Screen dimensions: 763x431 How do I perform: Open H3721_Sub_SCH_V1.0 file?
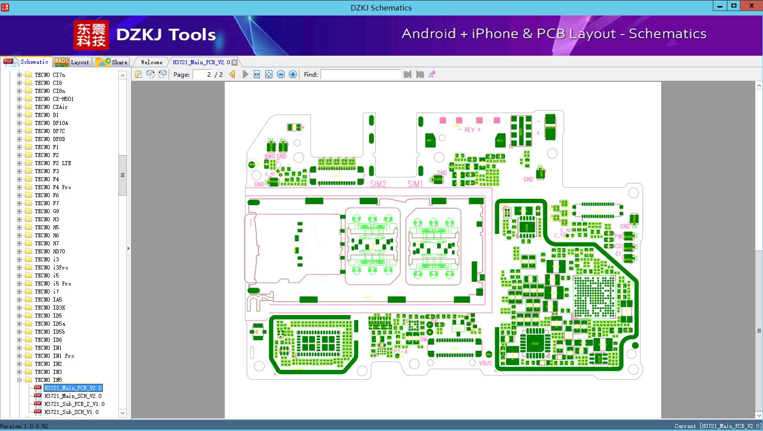[x=71, y=412]
